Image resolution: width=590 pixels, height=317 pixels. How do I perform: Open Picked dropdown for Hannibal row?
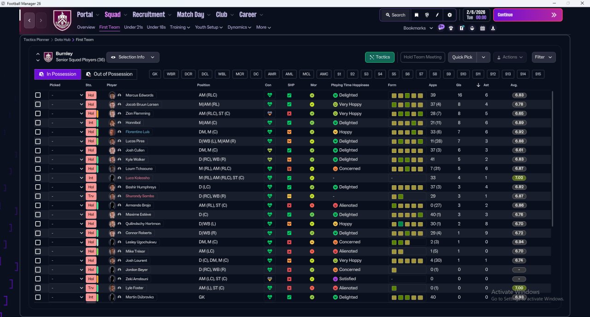point(67,123)
